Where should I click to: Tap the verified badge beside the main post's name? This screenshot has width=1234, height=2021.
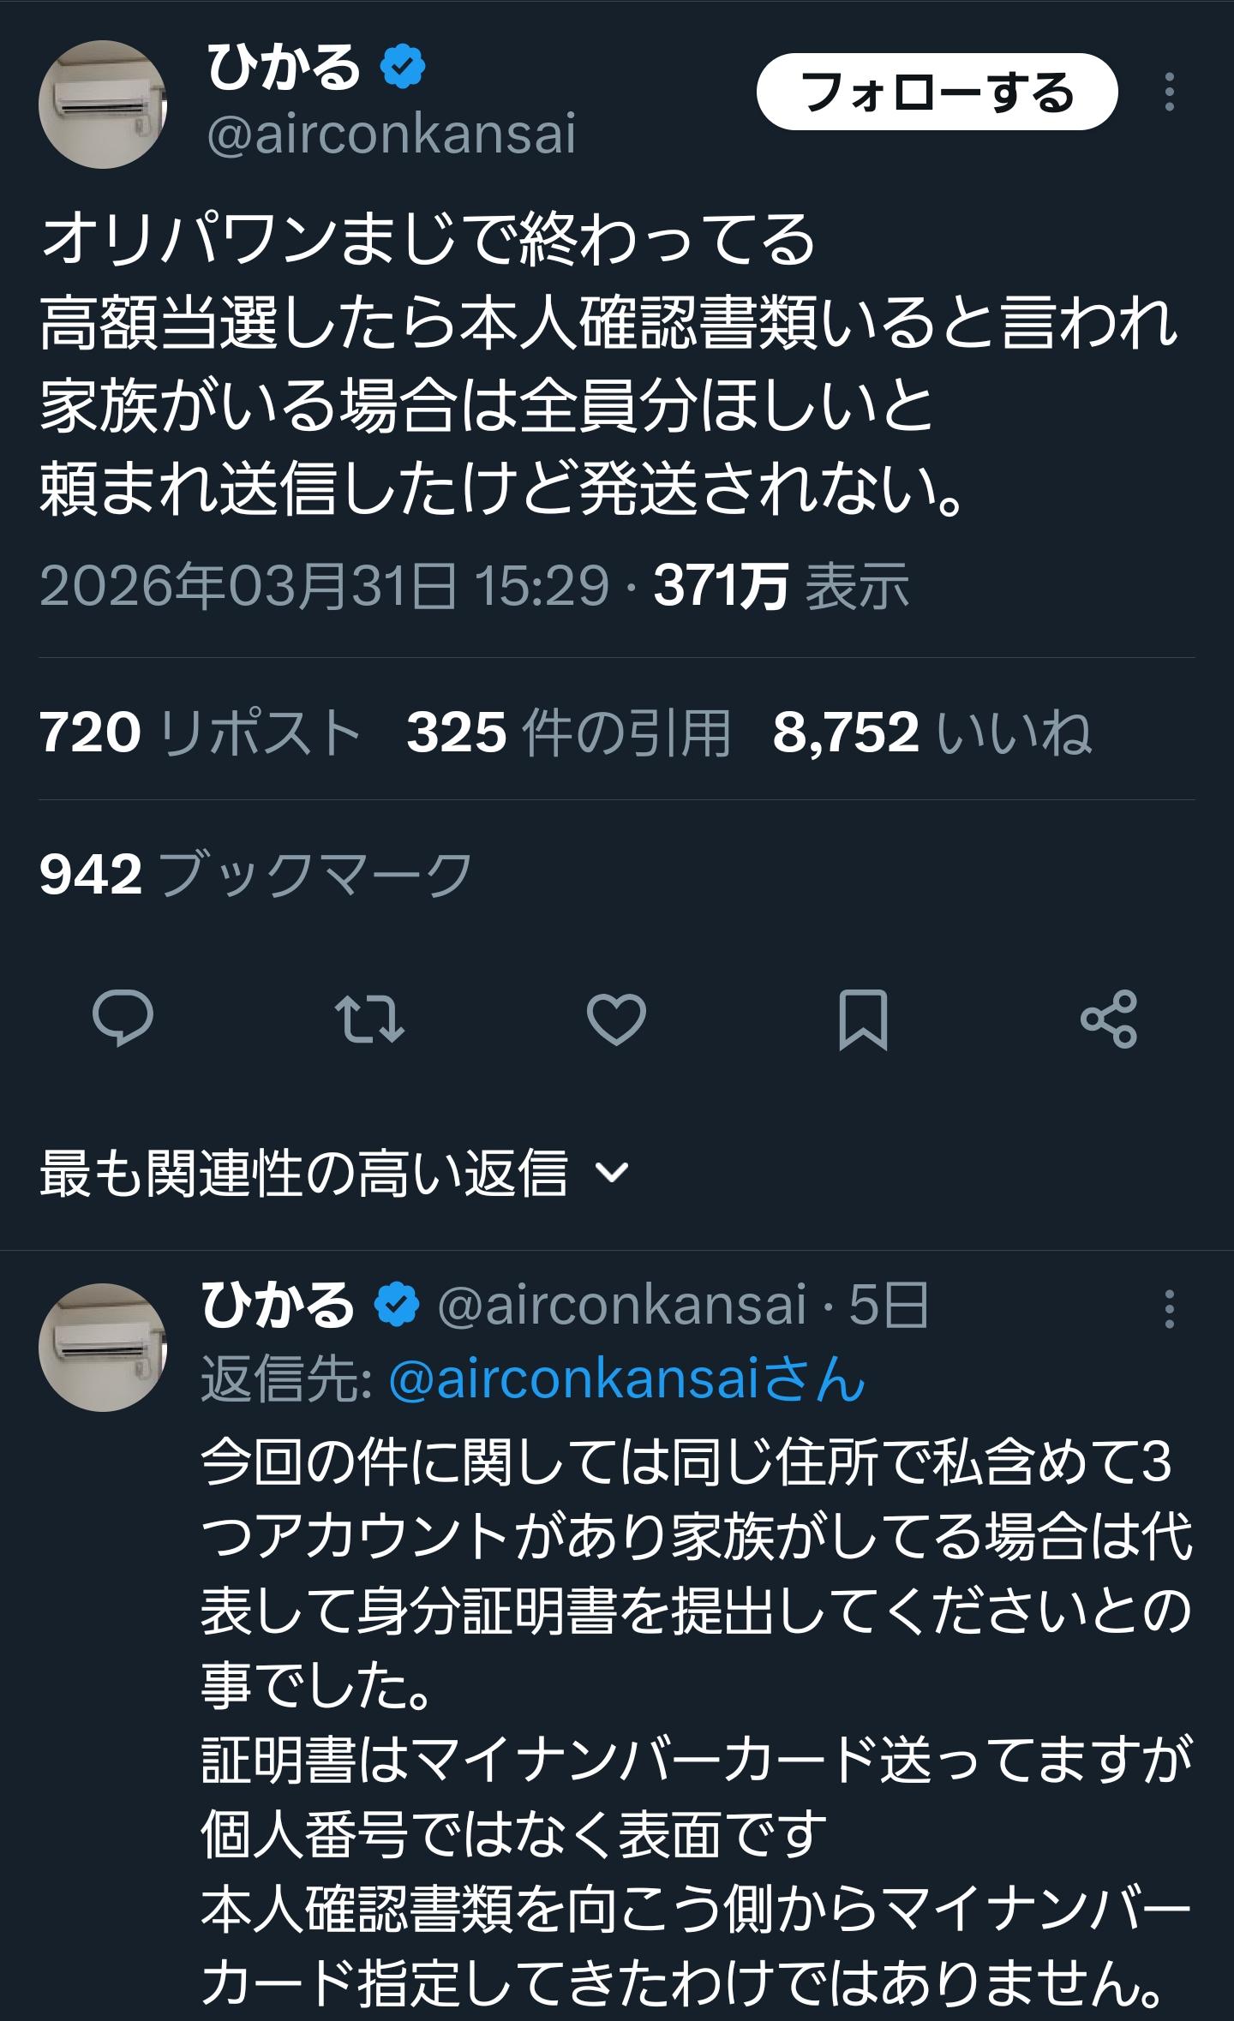point(403,68)
